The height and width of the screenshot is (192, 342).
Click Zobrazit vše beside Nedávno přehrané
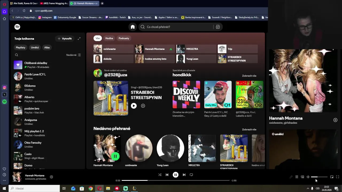(249, 129)
